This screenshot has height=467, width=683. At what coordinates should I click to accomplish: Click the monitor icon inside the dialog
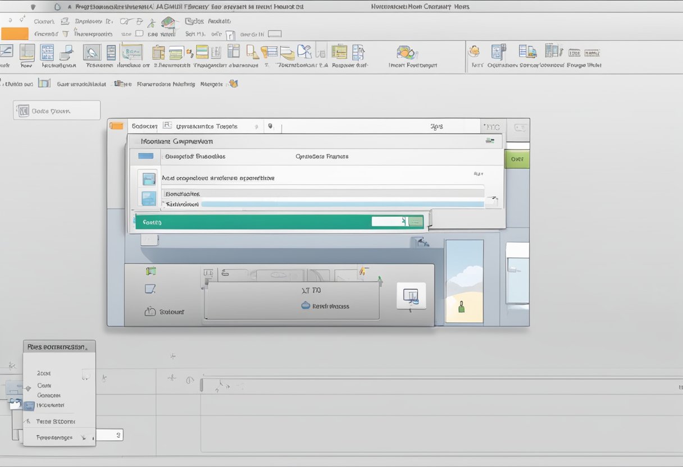tap(411, 296)
